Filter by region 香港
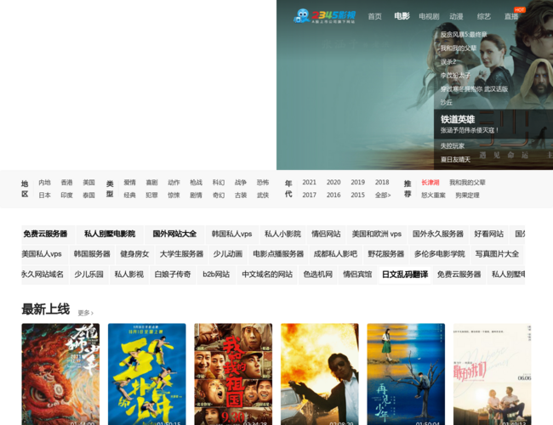This screenshot has height=425, width=553. [x=66, y=182]
